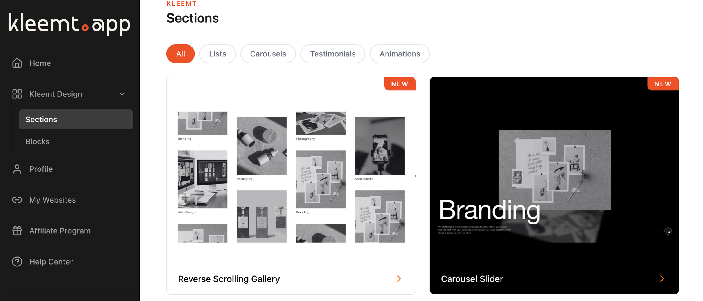
Task: Click the My Websites link icon
Action: [x=17, y=200]
